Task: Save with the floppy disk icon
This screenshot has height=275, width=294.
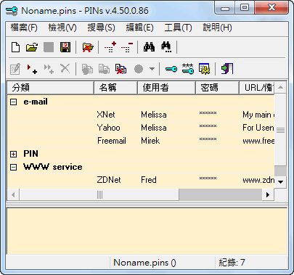Action: [x=65, y=47]
